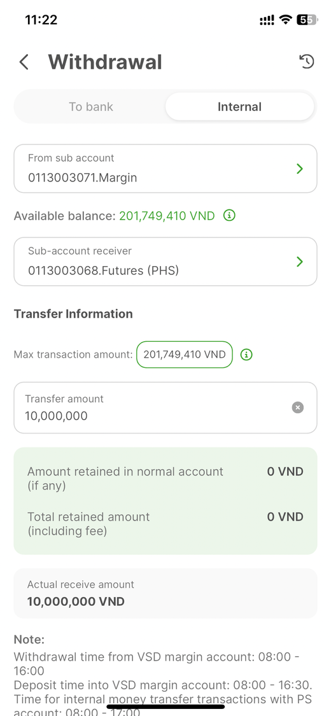Open withdrawal history clock icon
Screen dimensions: 331x716
[x=307, y=61]
